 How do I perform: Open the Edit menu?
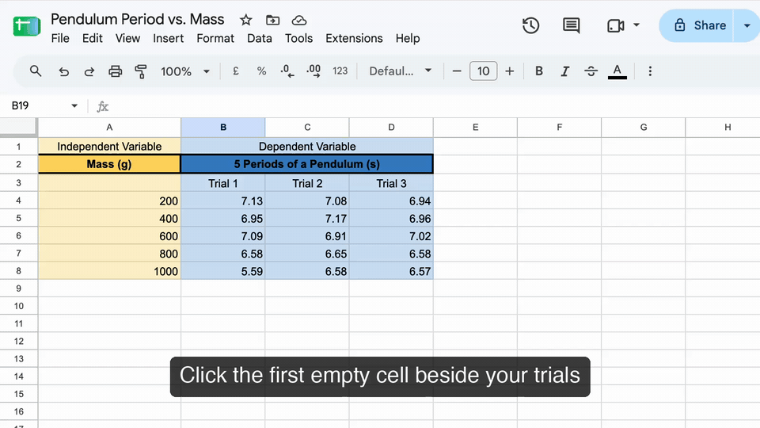(x=92, y=38)
